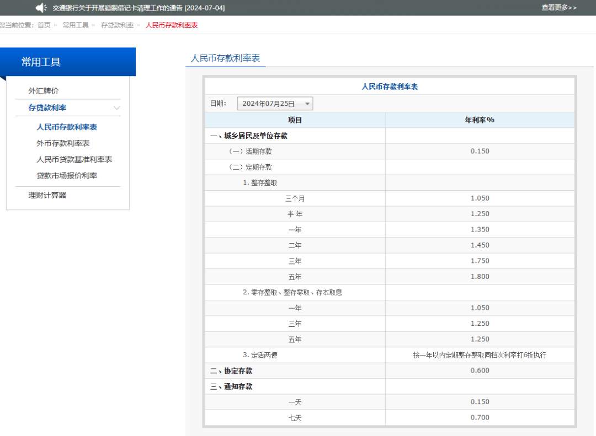Screen dimensions: 596x436
Task: Click the 年利率% column header
Action: pos(480,120)
